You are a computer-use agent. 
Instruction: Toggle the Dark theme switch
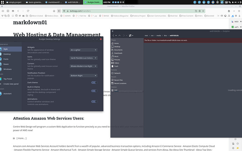coord(94,83)
